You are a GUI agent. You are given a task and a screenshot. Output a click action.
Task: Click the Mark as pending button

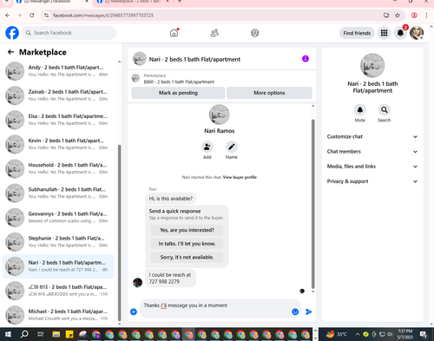click(178, 93)
